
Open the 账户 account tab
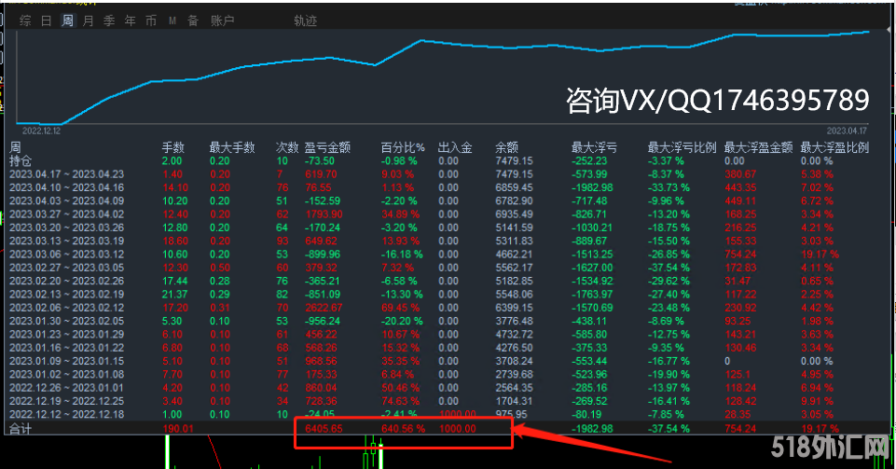pos(223,21)
